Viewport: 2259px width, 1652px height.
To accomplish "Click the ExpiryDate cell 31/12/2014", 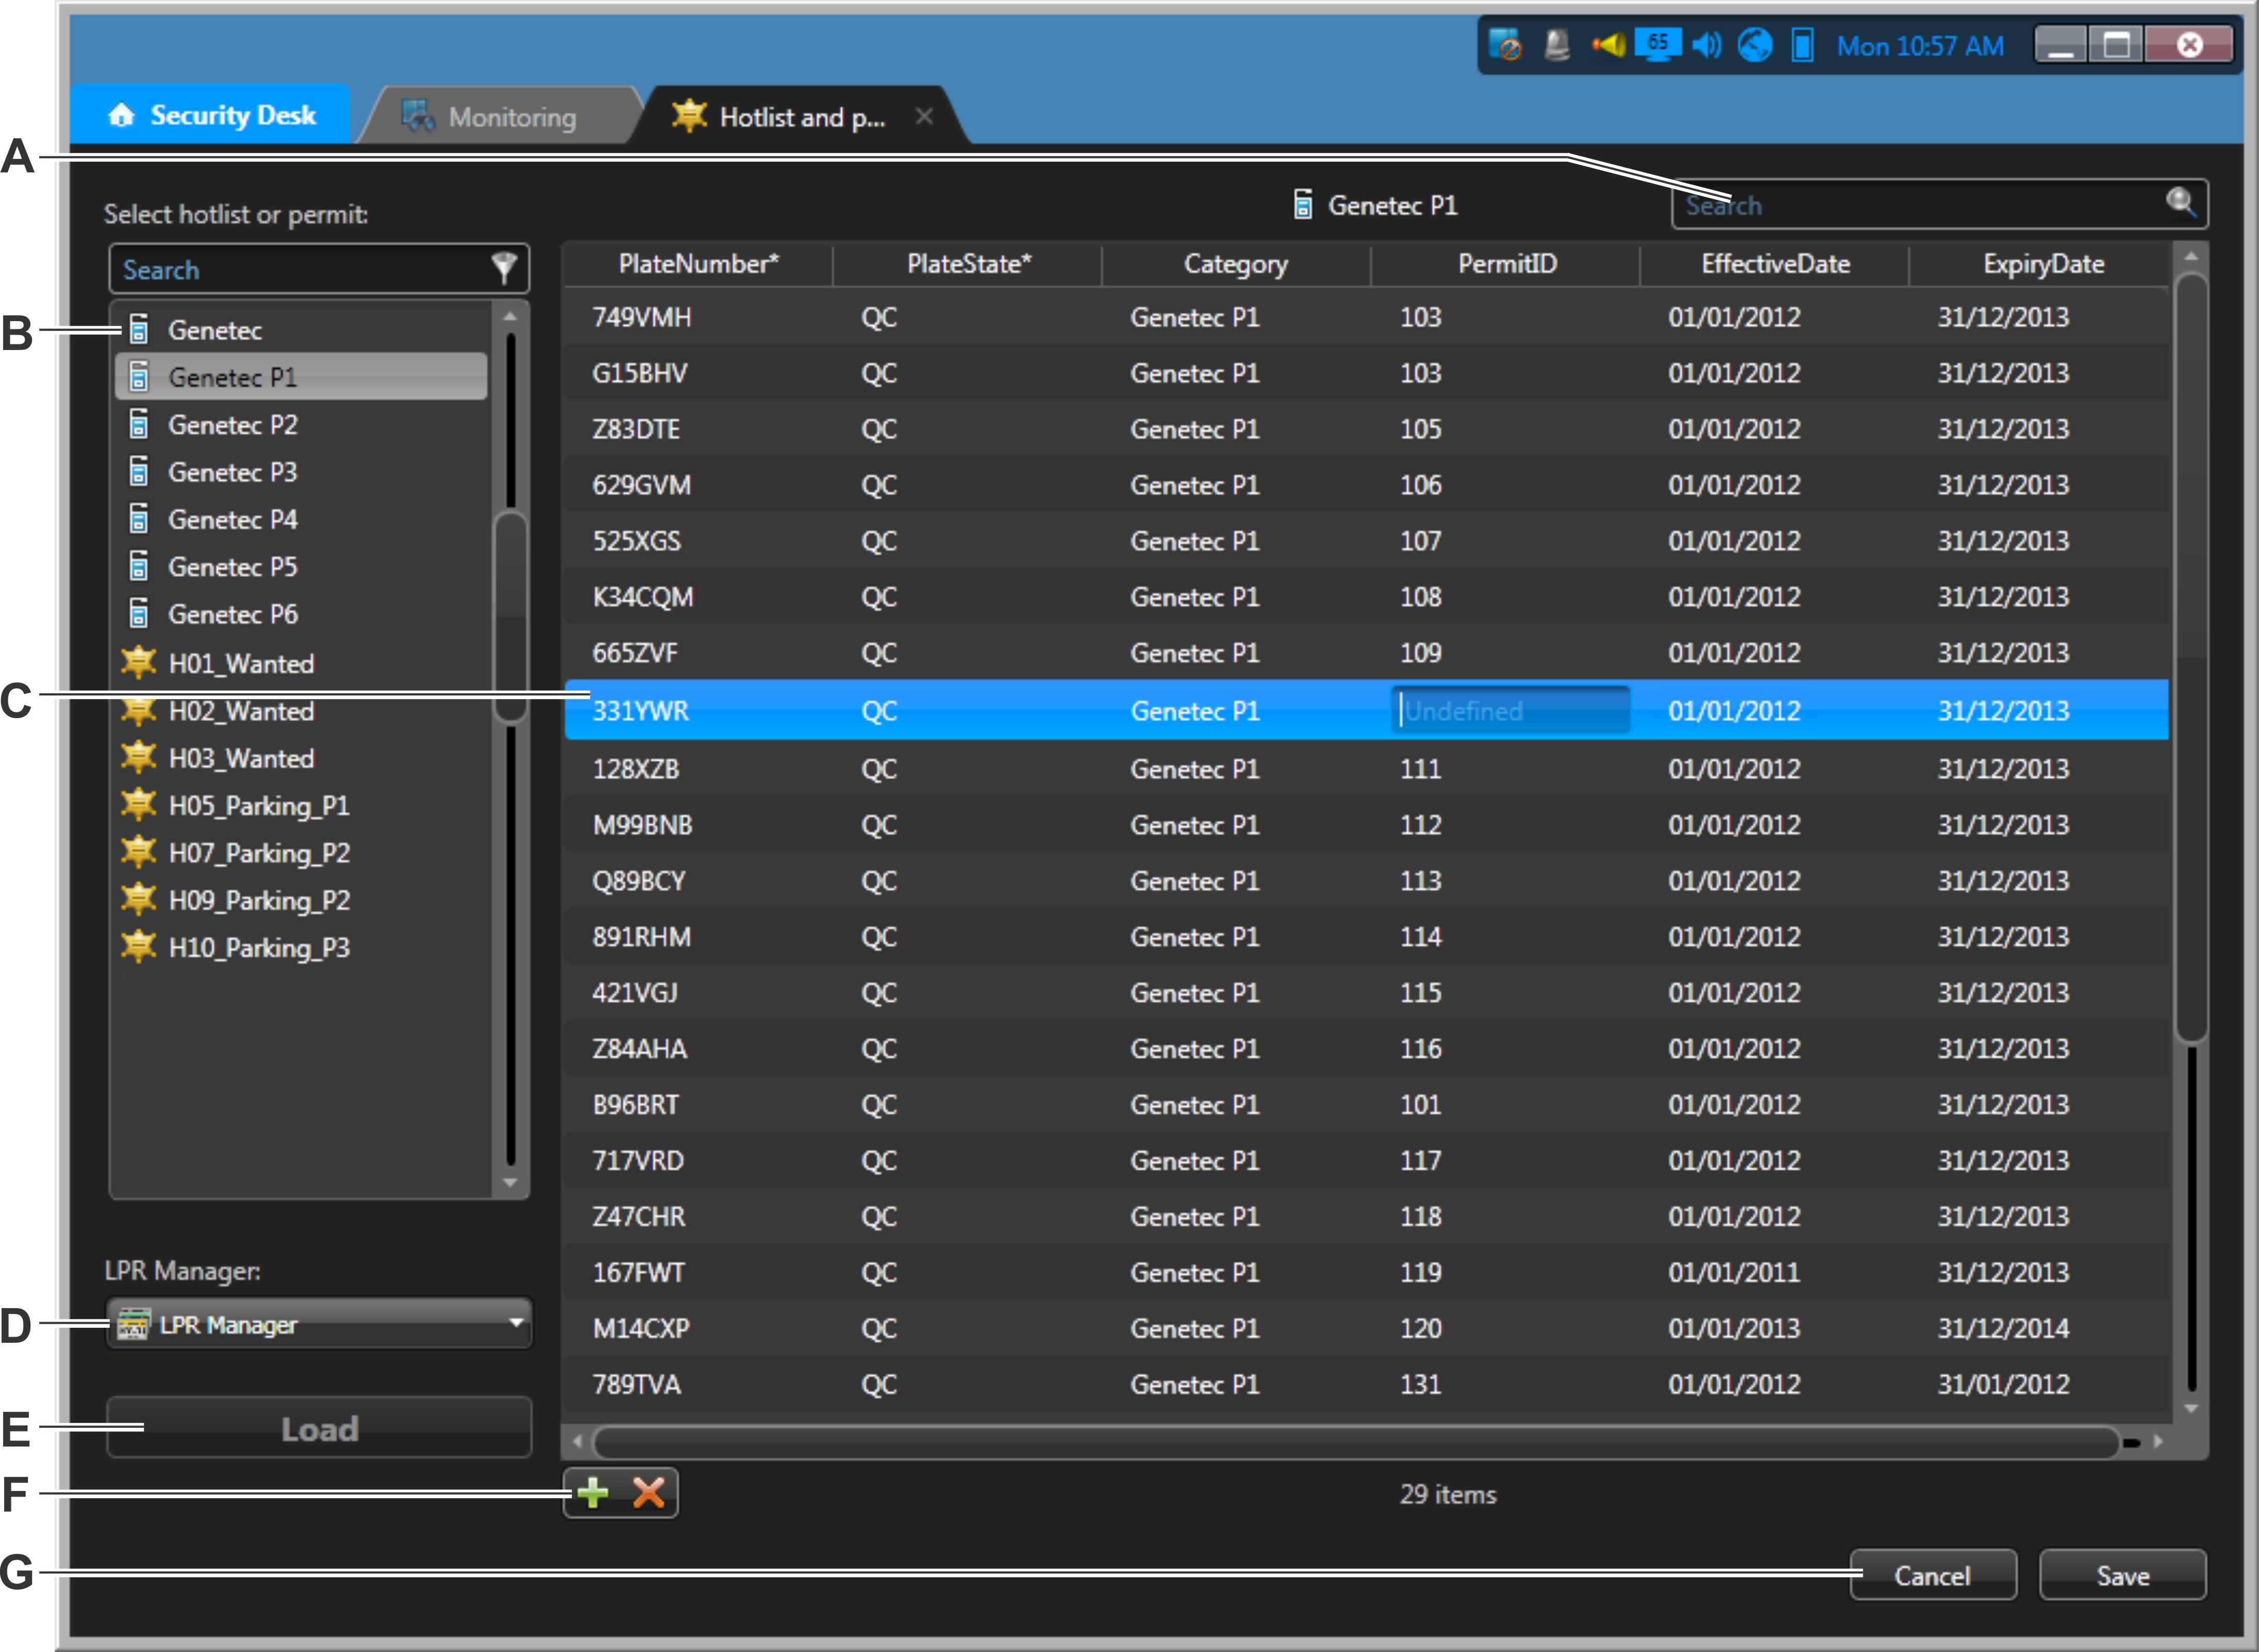I will pos(2002,1328).
